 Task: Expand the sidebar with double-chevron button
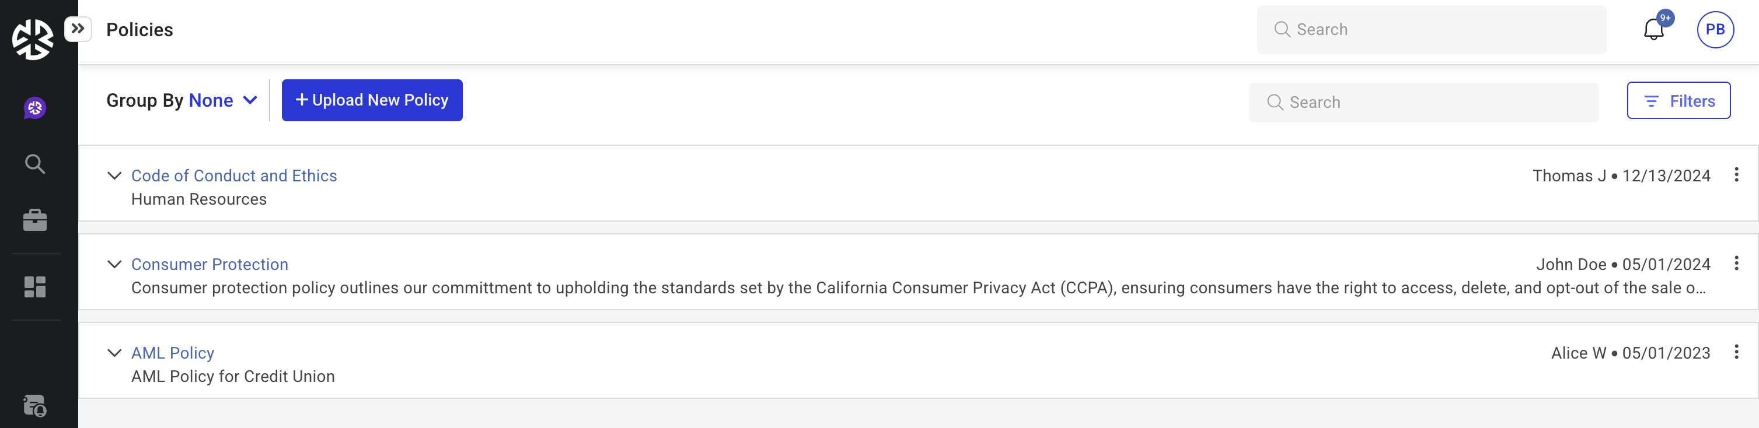(78, 29)
